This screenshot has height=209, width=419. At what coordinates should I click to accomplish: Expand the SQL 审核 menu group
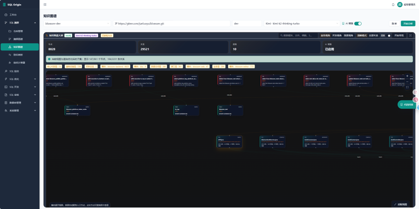(x=20, y=95)
